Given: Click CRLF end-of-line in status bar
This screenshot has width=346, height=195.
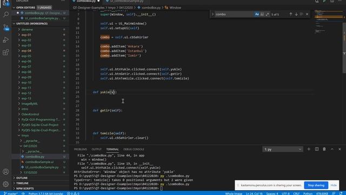Looking at the screenshot, I should pos(296,193).
